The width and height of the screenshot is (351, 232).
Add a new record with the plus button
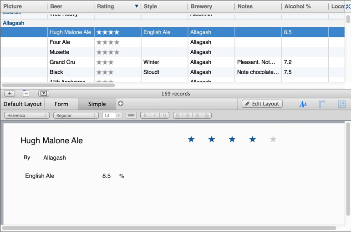pyautogui.click(x=10, y=93)
